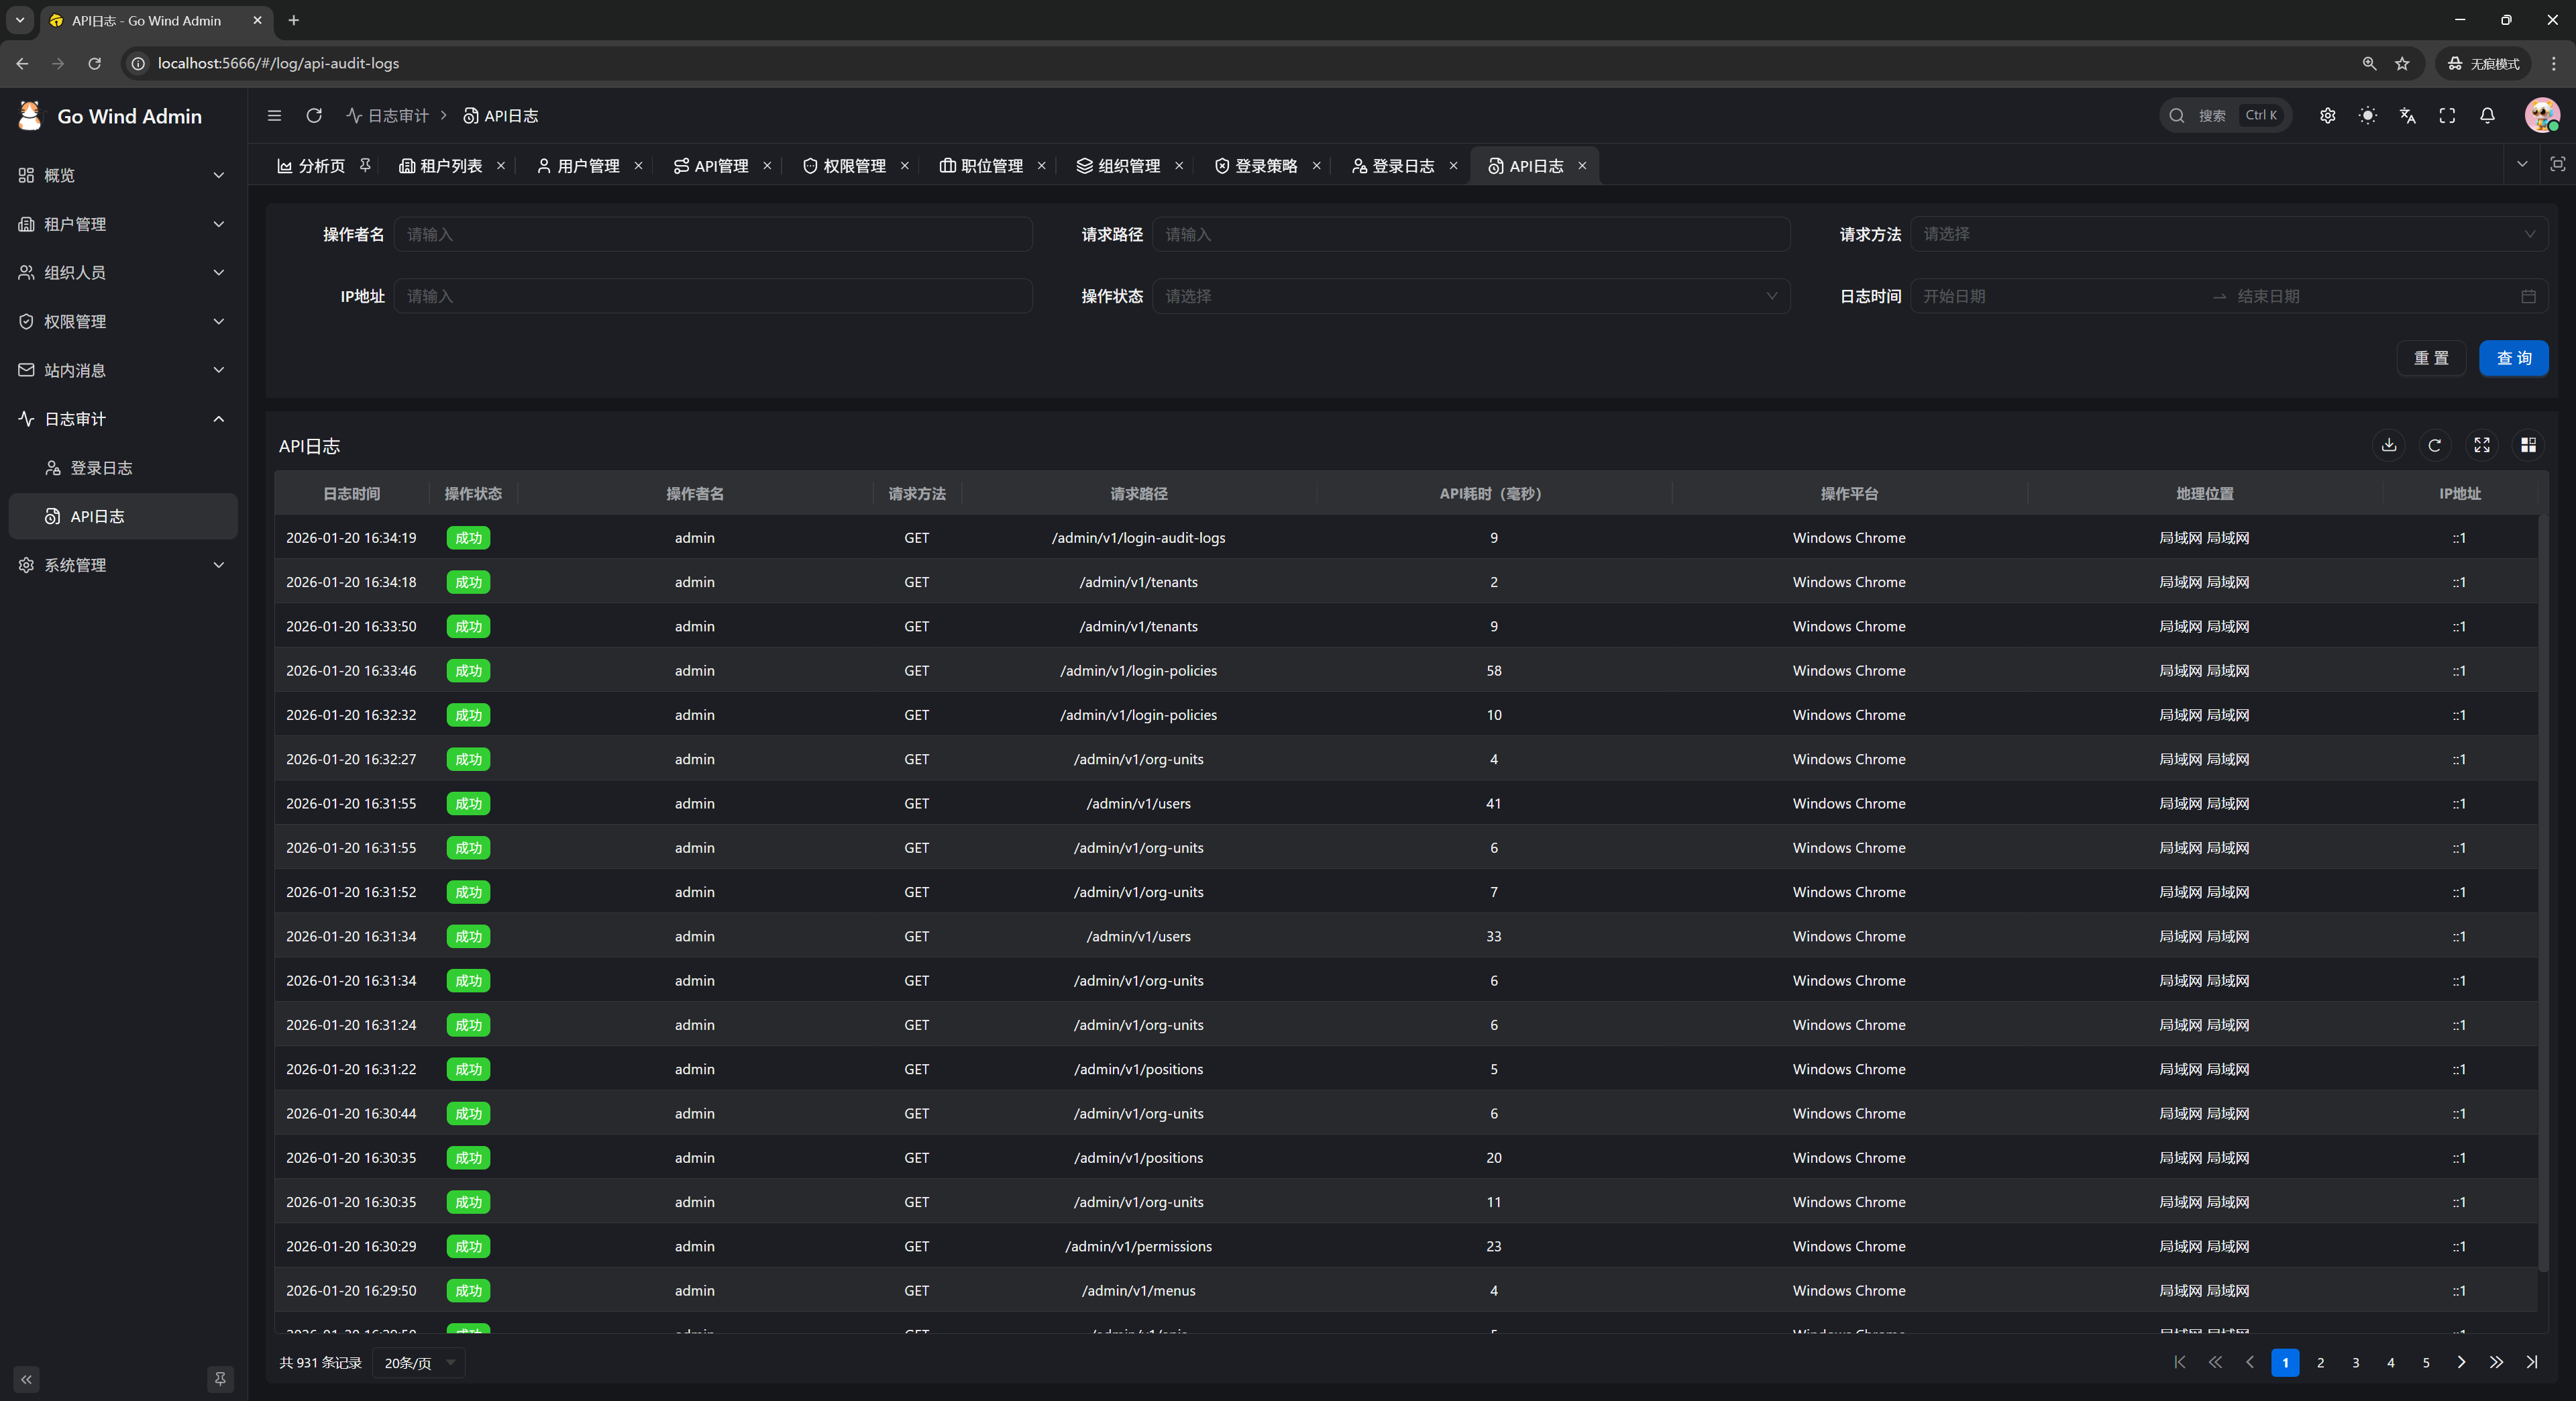Expand the 概览 sidebar menu

point(123,175)
